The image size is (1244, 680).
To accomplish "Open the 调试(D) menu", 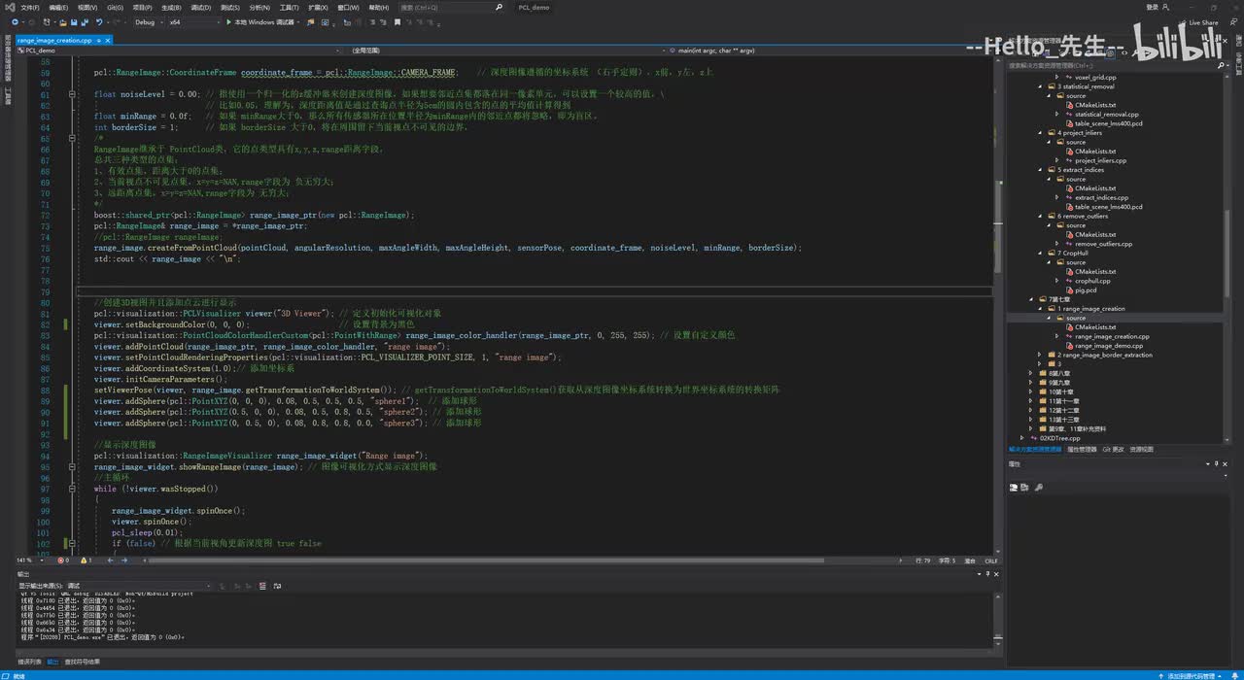I will (200, 7).
